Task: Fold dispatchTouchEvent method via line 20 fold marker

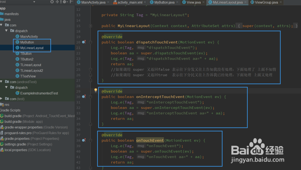Action: [x=91, y=42]
